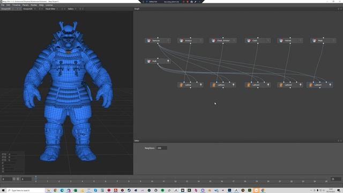Select the Samurai node by its label
The width and height of the screenshot is (343, 193).
(156, 41)
